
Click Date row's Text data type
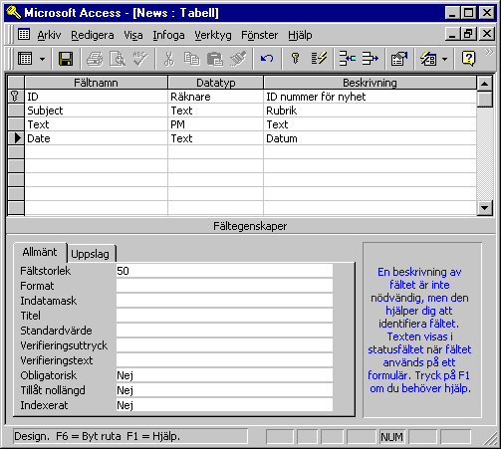pos(216,138)
